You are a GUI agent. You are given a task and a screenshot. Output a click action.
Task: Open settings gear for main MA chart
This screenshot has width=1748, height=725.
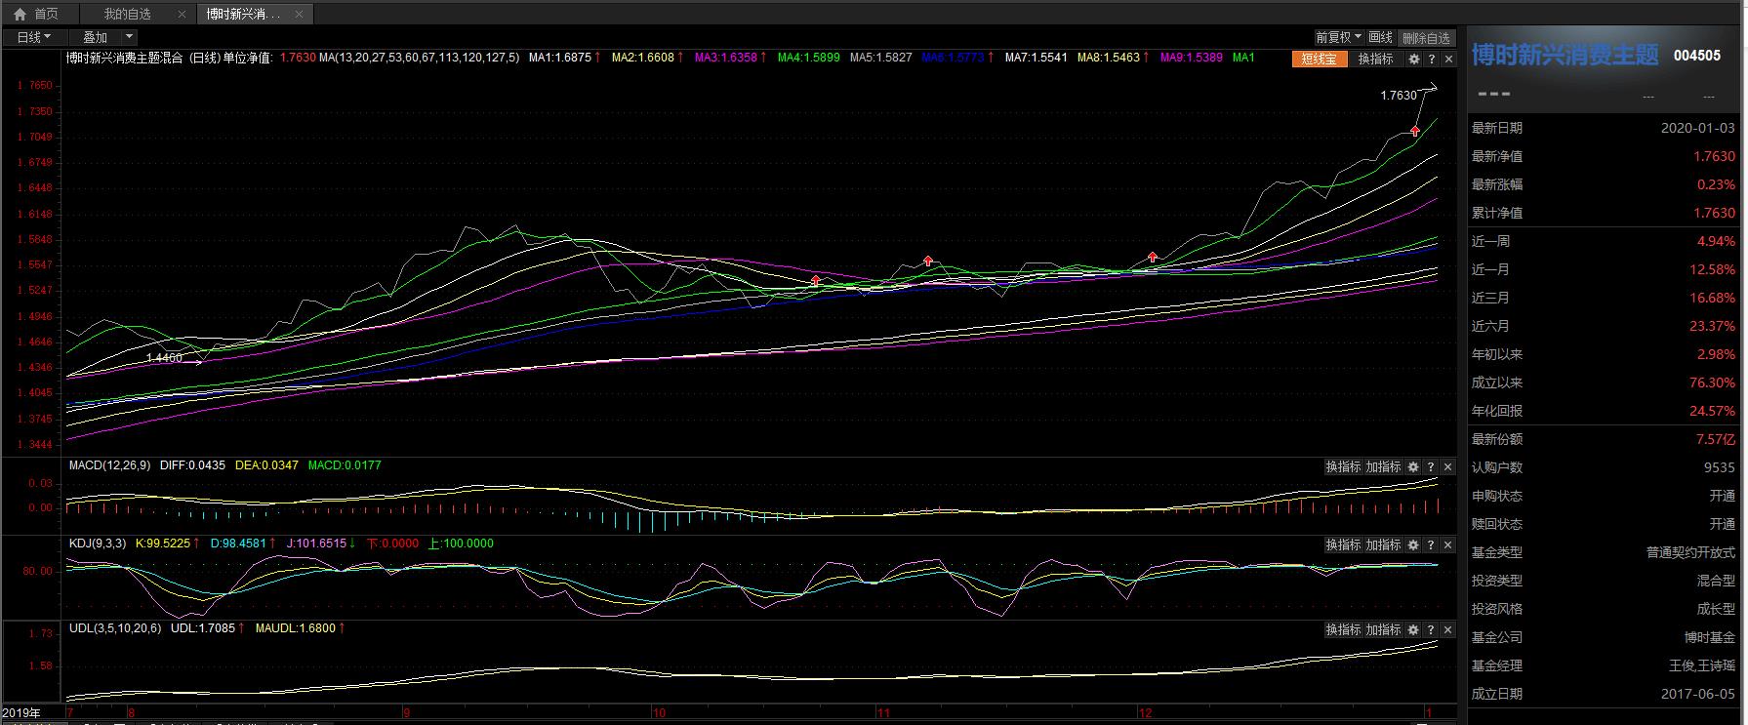[x=1413, y=60]
